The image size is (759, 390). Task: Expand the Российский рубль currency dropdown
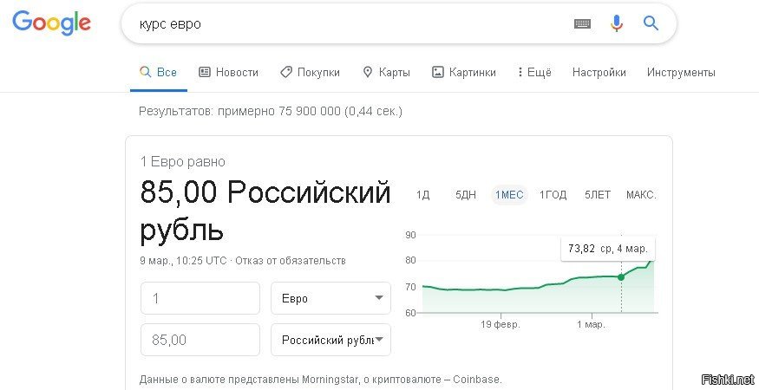330,340
